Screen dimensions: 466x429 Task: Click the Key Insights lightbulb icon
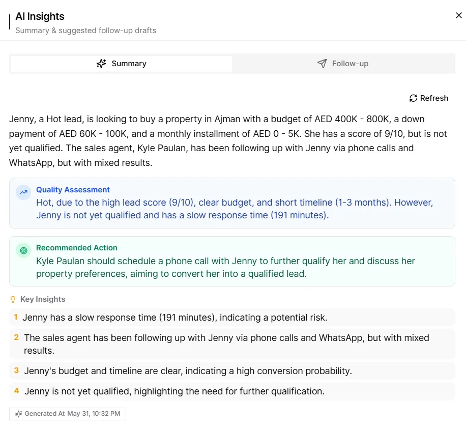pos(13,299)
